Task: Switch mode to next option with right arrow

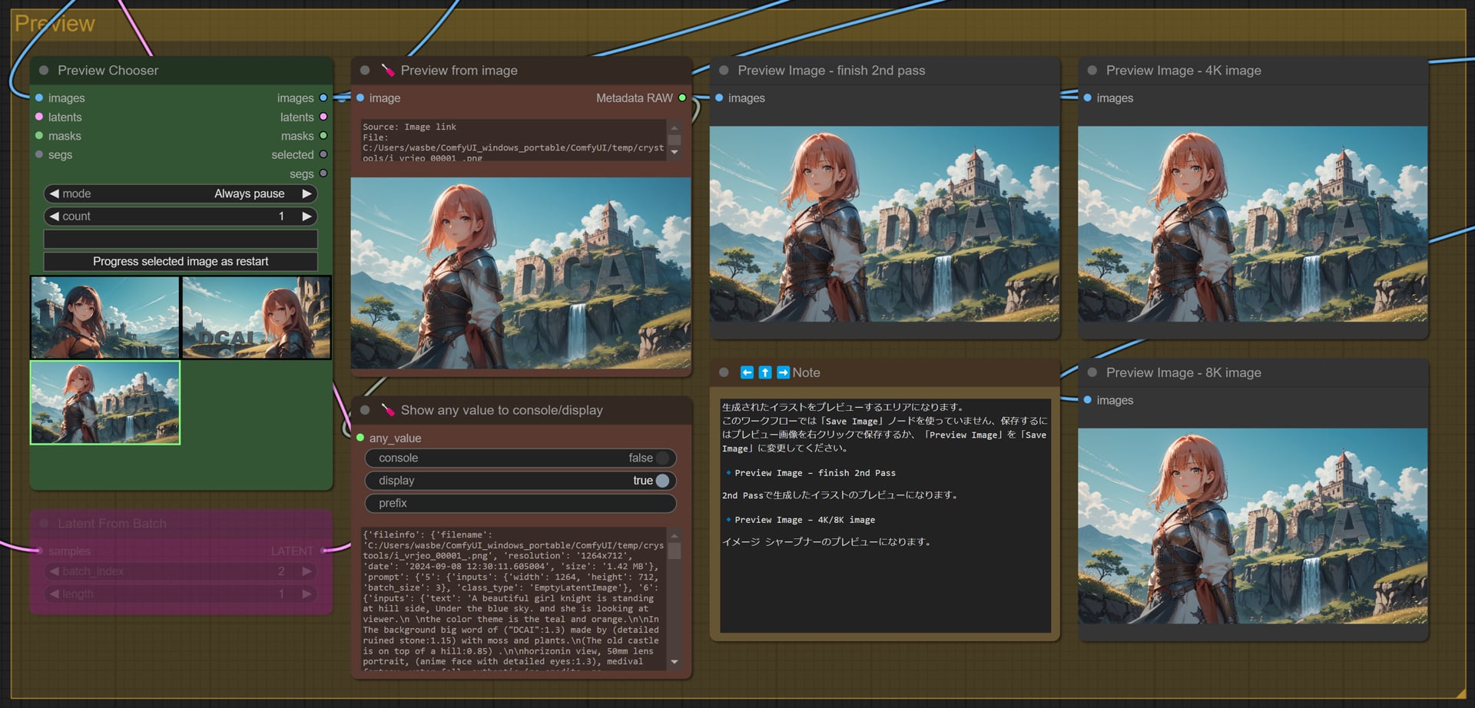Action: (307, 194)
